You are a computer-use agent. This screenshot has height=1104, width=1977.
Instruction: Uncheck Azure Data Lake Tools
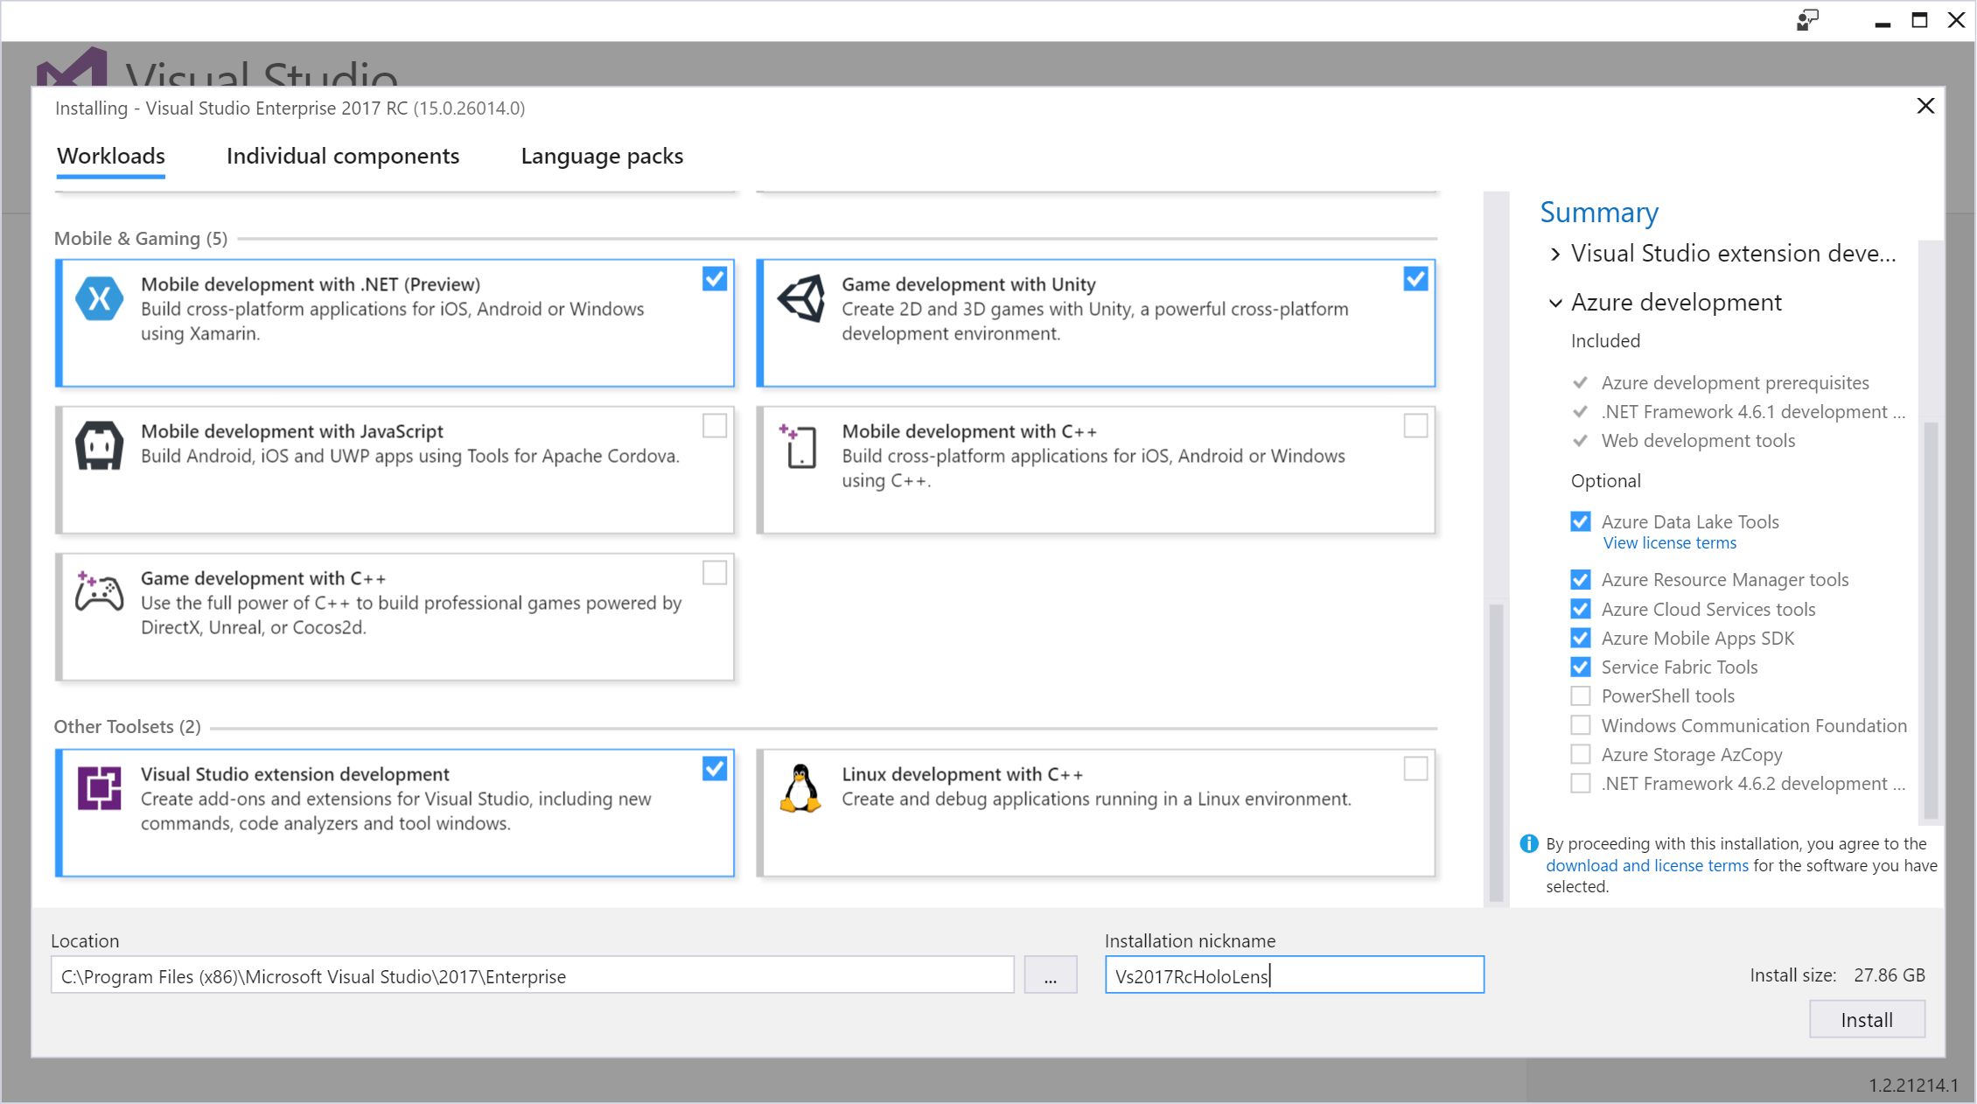pos(1580,522)
